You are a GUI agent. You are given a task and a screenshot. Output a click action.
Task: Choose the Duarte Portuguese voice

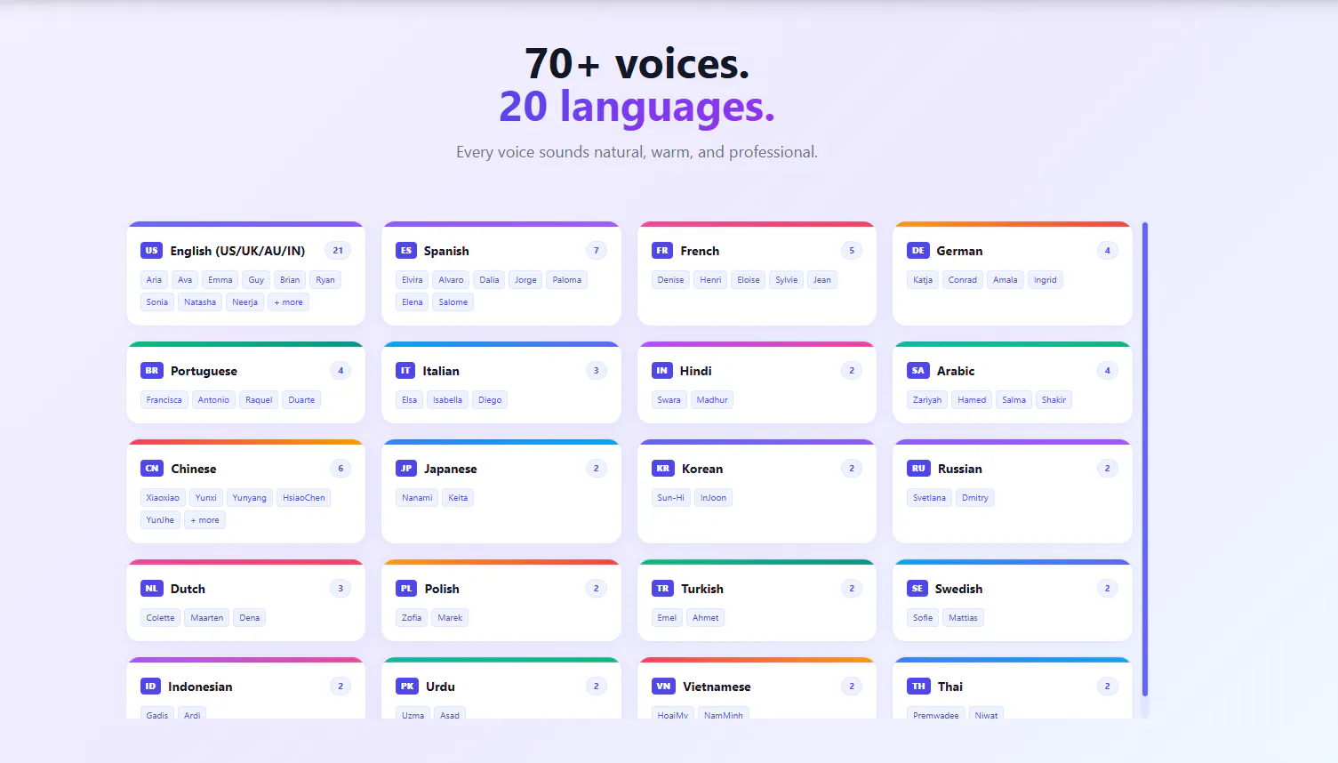(x=301, y=400)
